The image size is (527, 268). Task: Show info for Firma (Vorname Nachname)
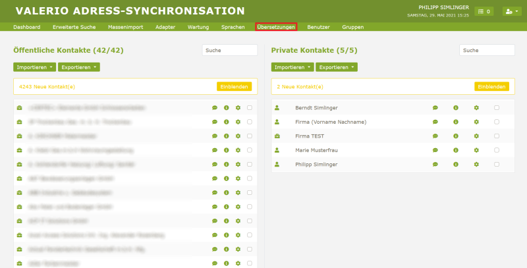(x=456, y=122)
